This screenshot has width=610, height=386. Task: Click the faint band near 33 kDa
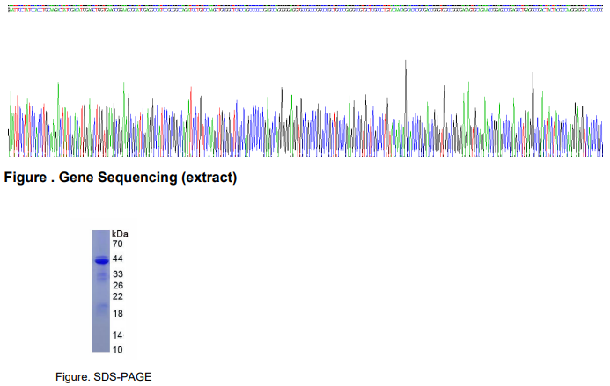(100, 276)
